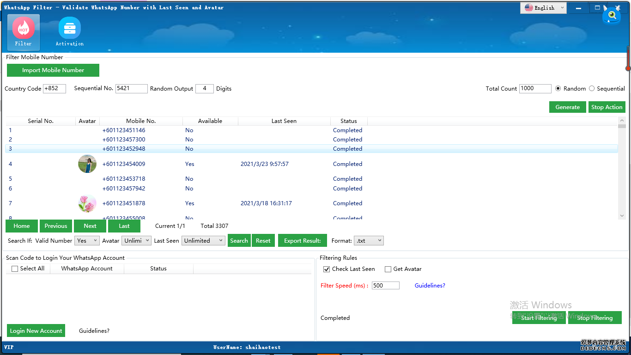This screenshot has height=355, width=631.
Task: Open the Activation icon tab
Action: tap(70, 32)
